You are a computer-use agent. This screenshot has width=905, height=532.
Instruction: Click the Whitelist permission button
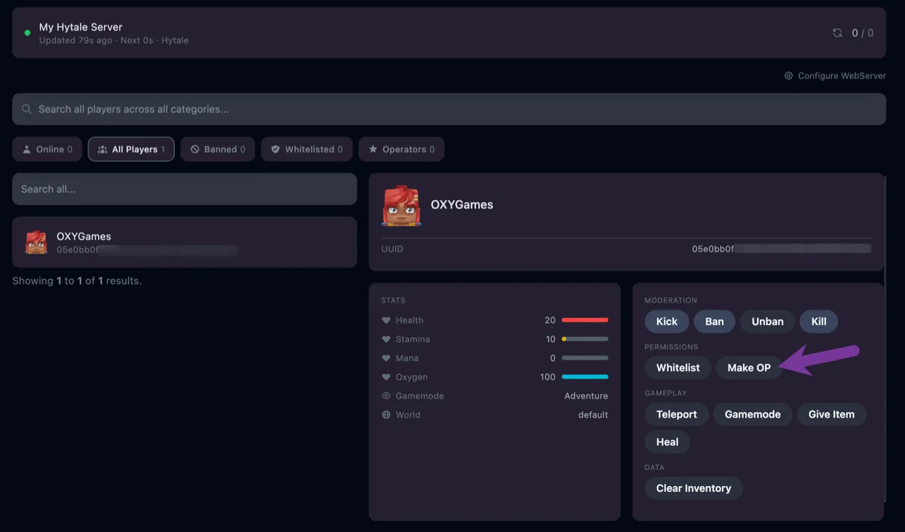678,367
